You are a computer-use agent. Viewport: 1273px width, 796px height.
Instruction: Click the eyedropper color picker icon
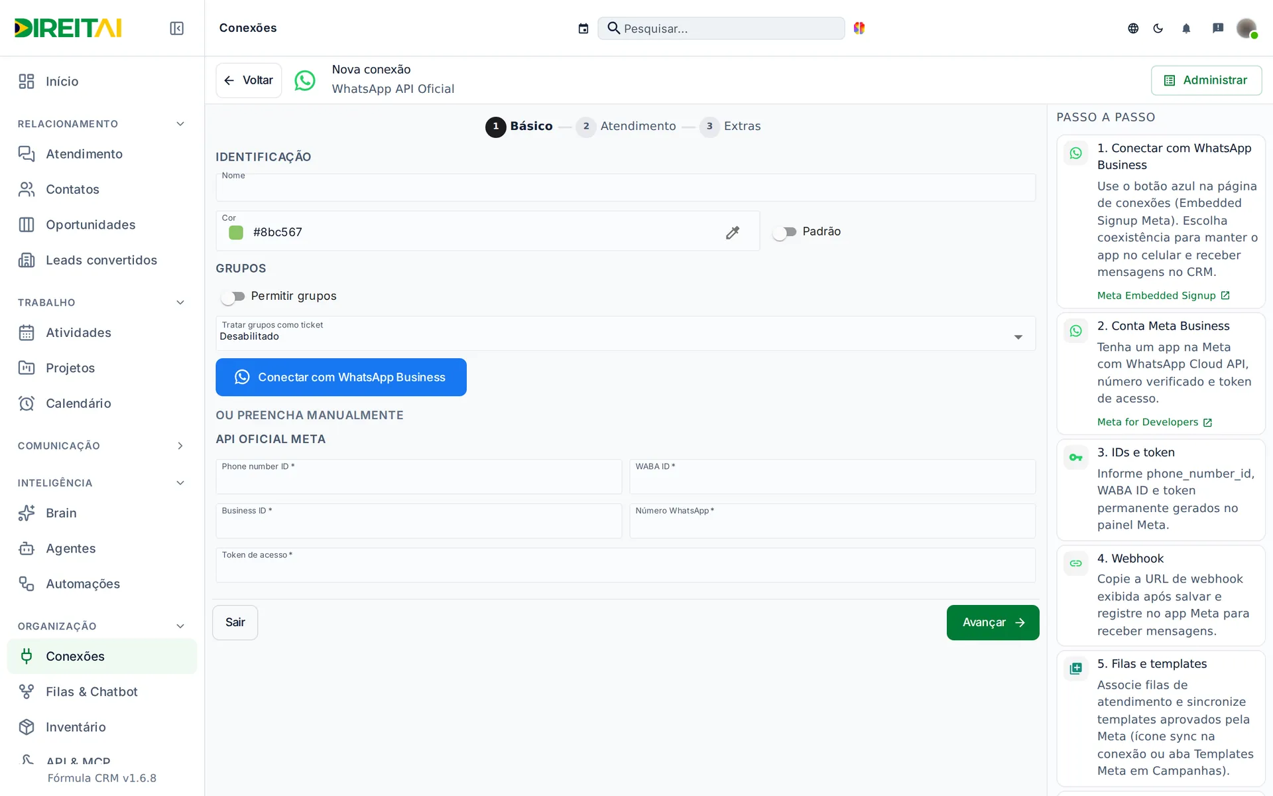733,232
